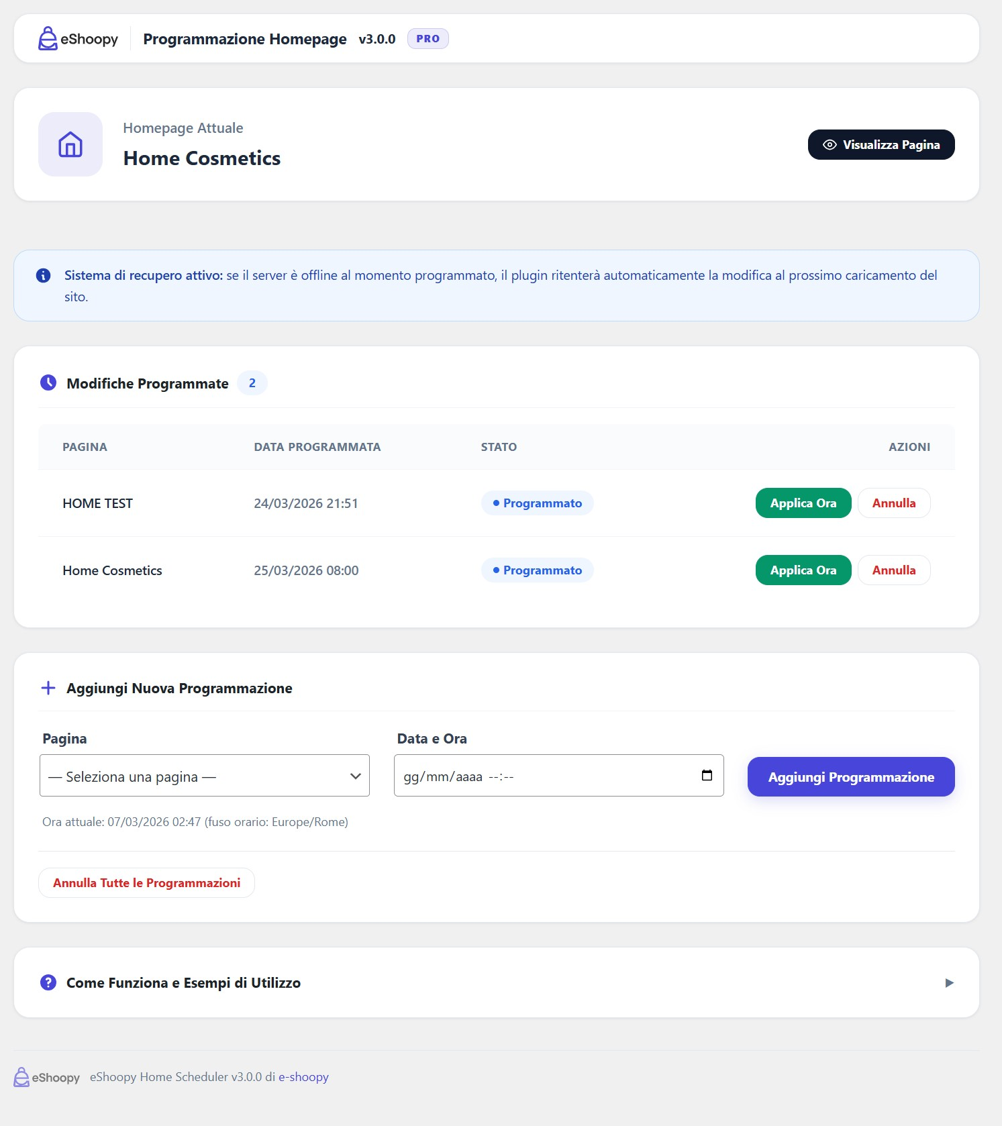Apply Home Cosmetics schedule now
Image resolution: width=1002 pixels, height=1126 pixels.
coord(803,570)
